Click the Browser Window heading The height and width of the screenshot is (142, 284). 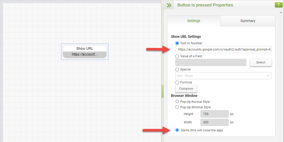point(184,96)
